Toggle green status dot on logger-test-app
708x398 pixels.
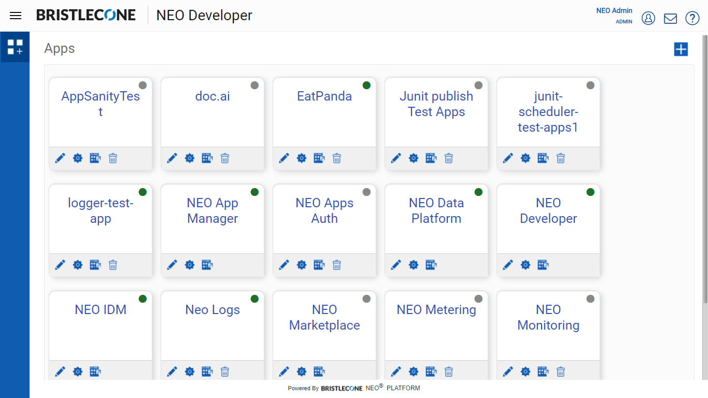click(143, 192)
